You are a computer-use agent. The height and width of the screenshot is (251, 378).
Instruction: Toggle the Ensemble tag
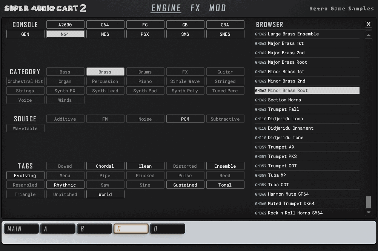(x=225, y=166)
